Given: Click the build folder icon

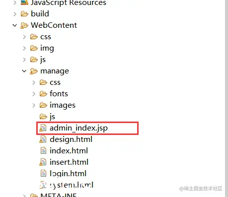Looking at the screenshot, I should [24, 14].
